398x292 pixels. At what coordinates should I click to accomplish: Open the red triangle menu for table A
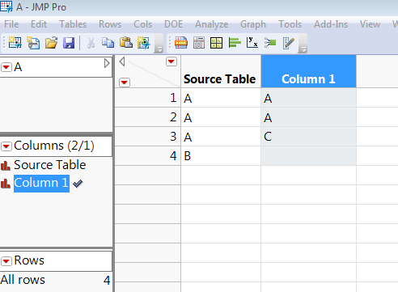pos(6,67)
